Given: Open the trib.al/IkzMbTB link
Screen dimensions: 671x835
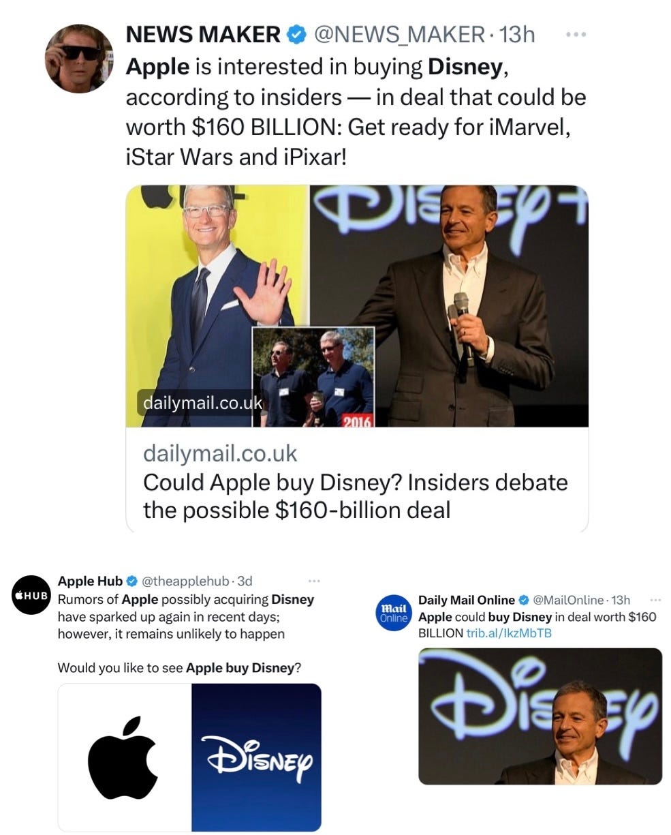Looking at the screenshot, I should (x=508, y=633).
